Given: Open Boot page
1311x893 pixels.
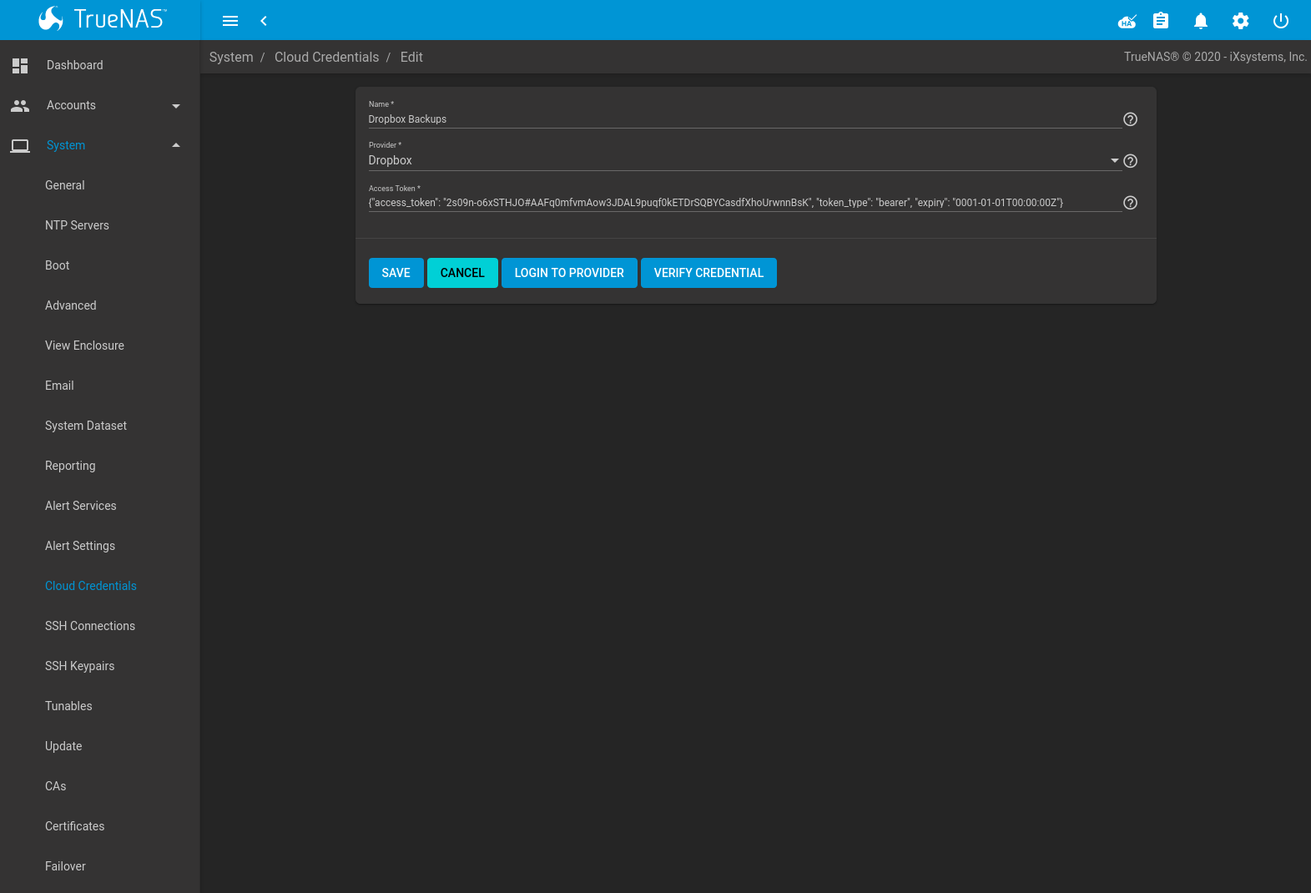Looking at the screenshot, I should [x=58, y=265].
